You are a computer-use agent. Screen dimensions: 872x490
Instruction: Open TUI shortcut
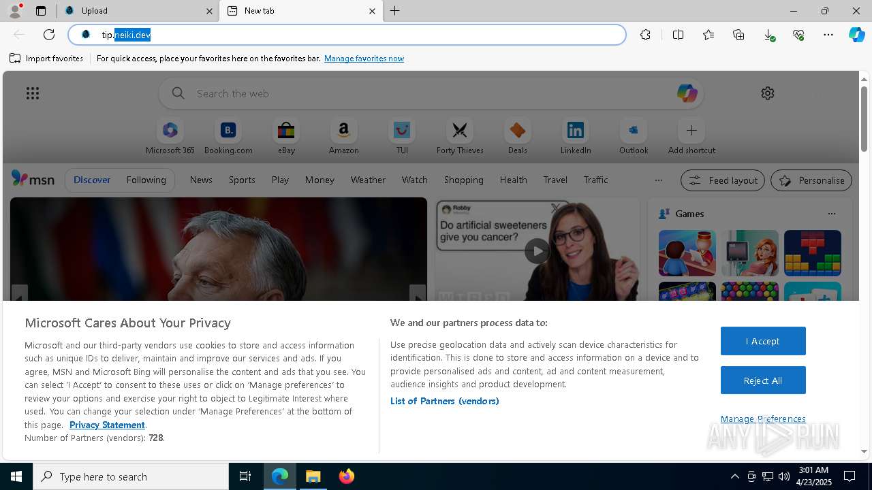click(x=402, y=137)
